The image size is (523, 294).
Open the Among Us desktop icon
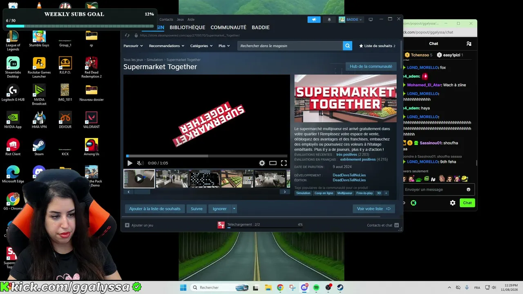pos(91,147)
